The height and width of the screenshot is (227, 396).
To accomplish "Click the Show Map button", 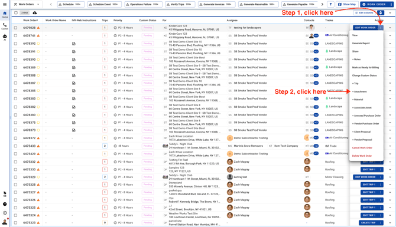I will (x=347, y=4).
